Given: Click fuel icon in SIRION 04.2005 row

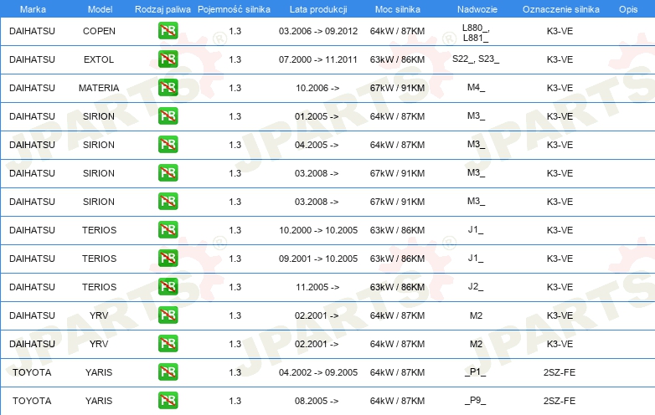Looking at the screenshot, I should (168, 144).
